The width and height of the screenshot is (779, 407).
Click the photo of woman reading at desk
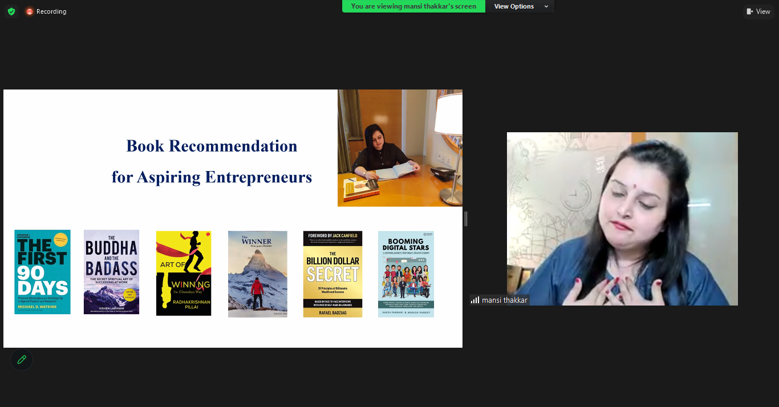coord(400,148)
